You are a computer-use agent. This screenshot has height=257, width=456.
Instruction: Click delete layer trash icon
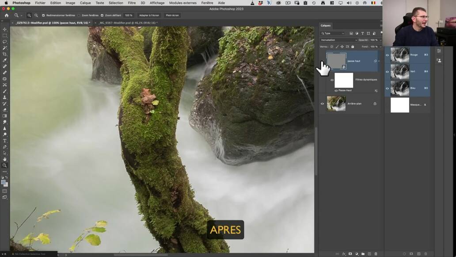click(x=376, y=254)
